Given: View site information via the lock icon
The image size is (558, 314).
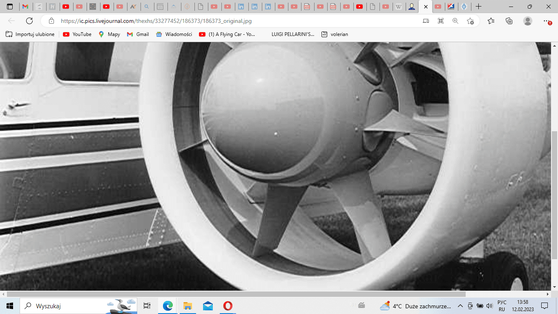Looking at the screenshot, I should coord(51,21).
